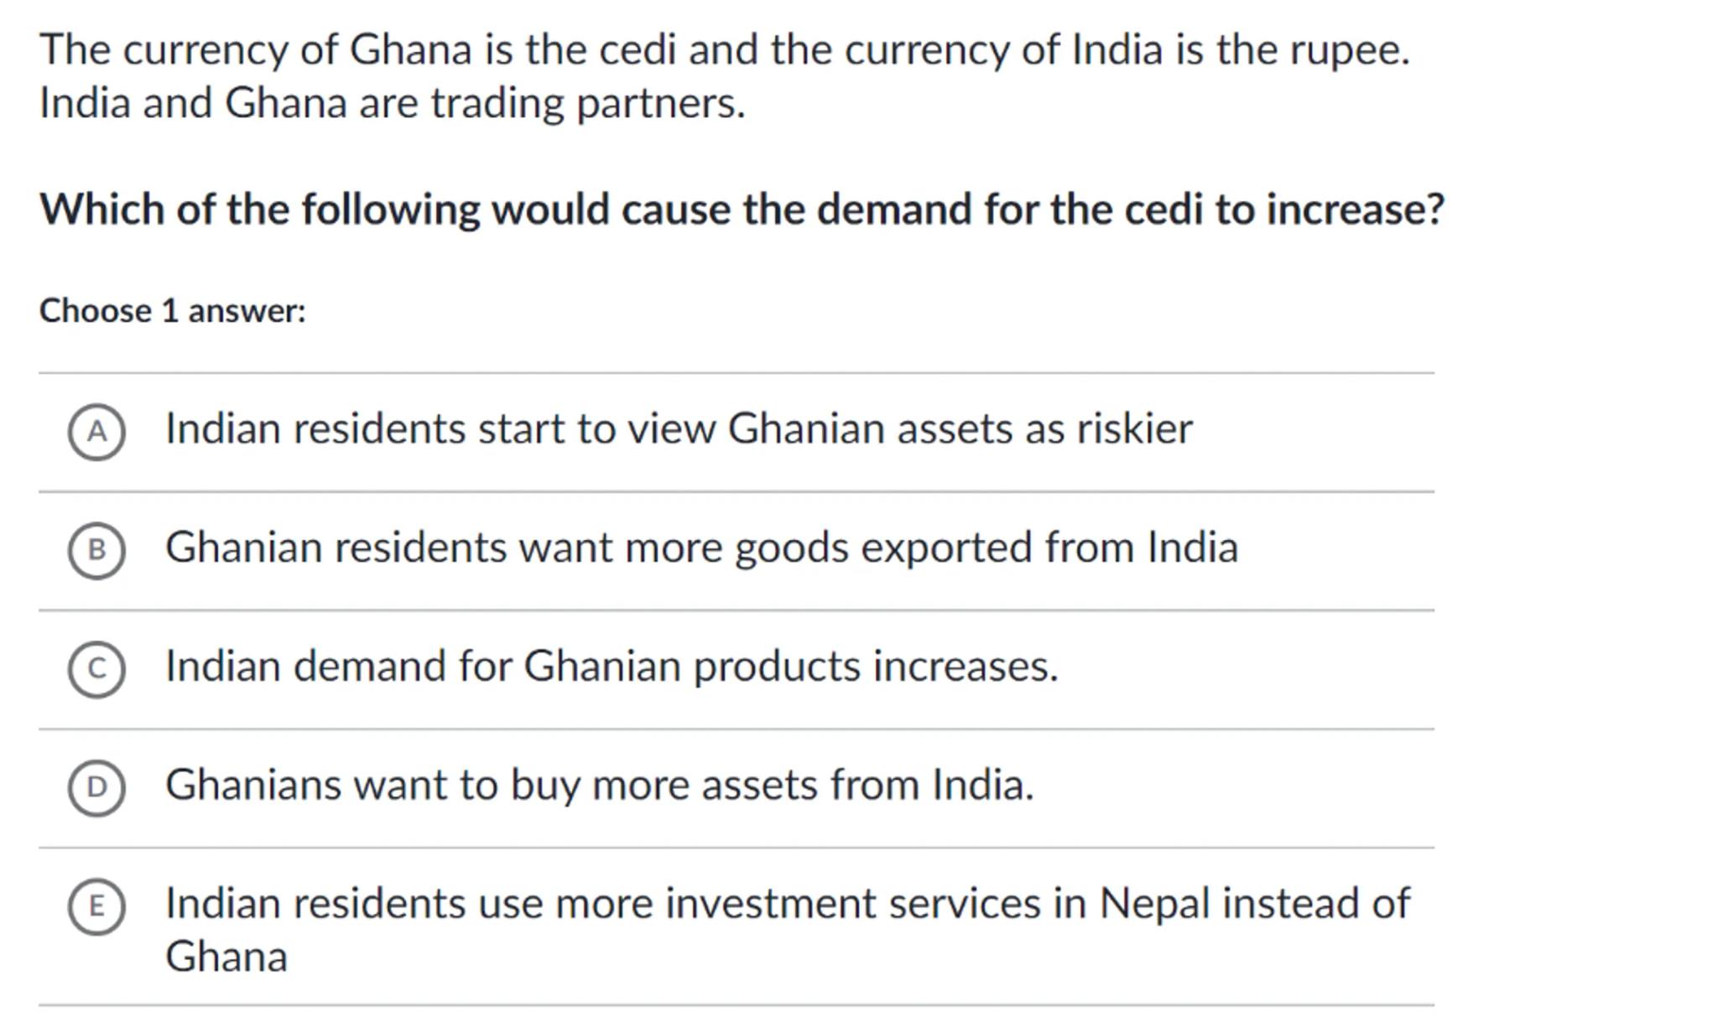This screenshot has height=1028, width=1718.
Task: Click the word 'Ghana' ending option E
Action: (x=226, y=957)
